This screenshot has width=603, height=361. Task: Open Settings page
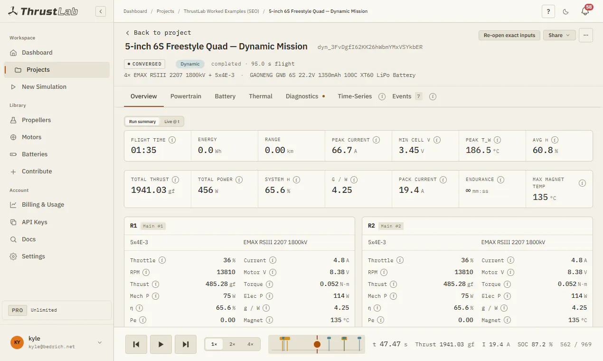[x=57, y=256]
